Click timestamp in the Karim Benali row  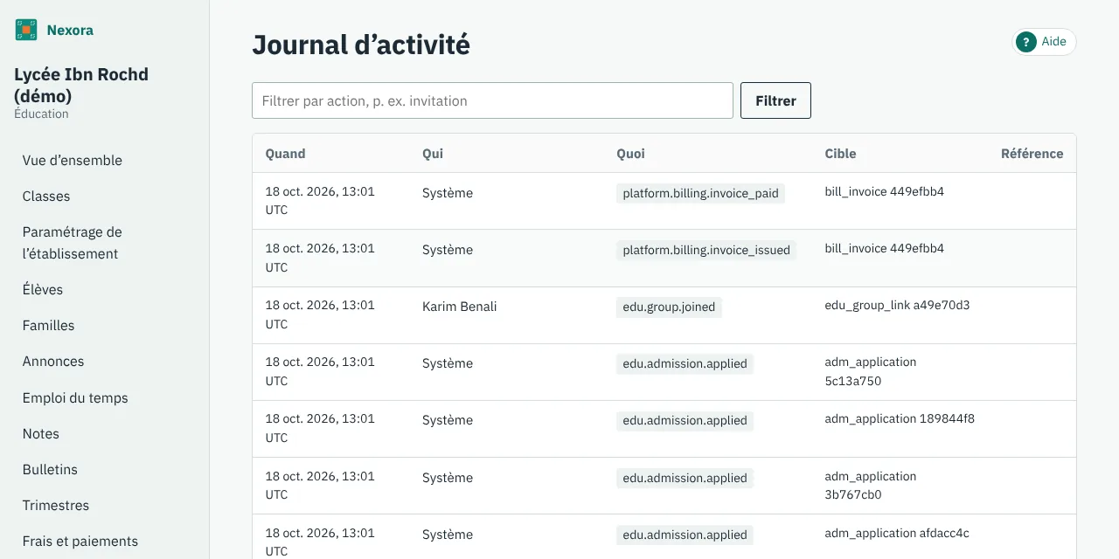(320, 314)
